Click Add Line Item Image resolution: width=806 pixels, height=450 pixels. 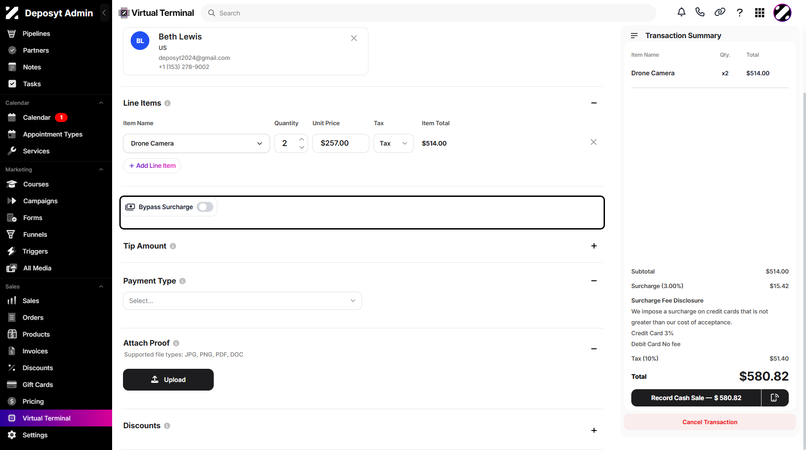(x=152, y=166)
